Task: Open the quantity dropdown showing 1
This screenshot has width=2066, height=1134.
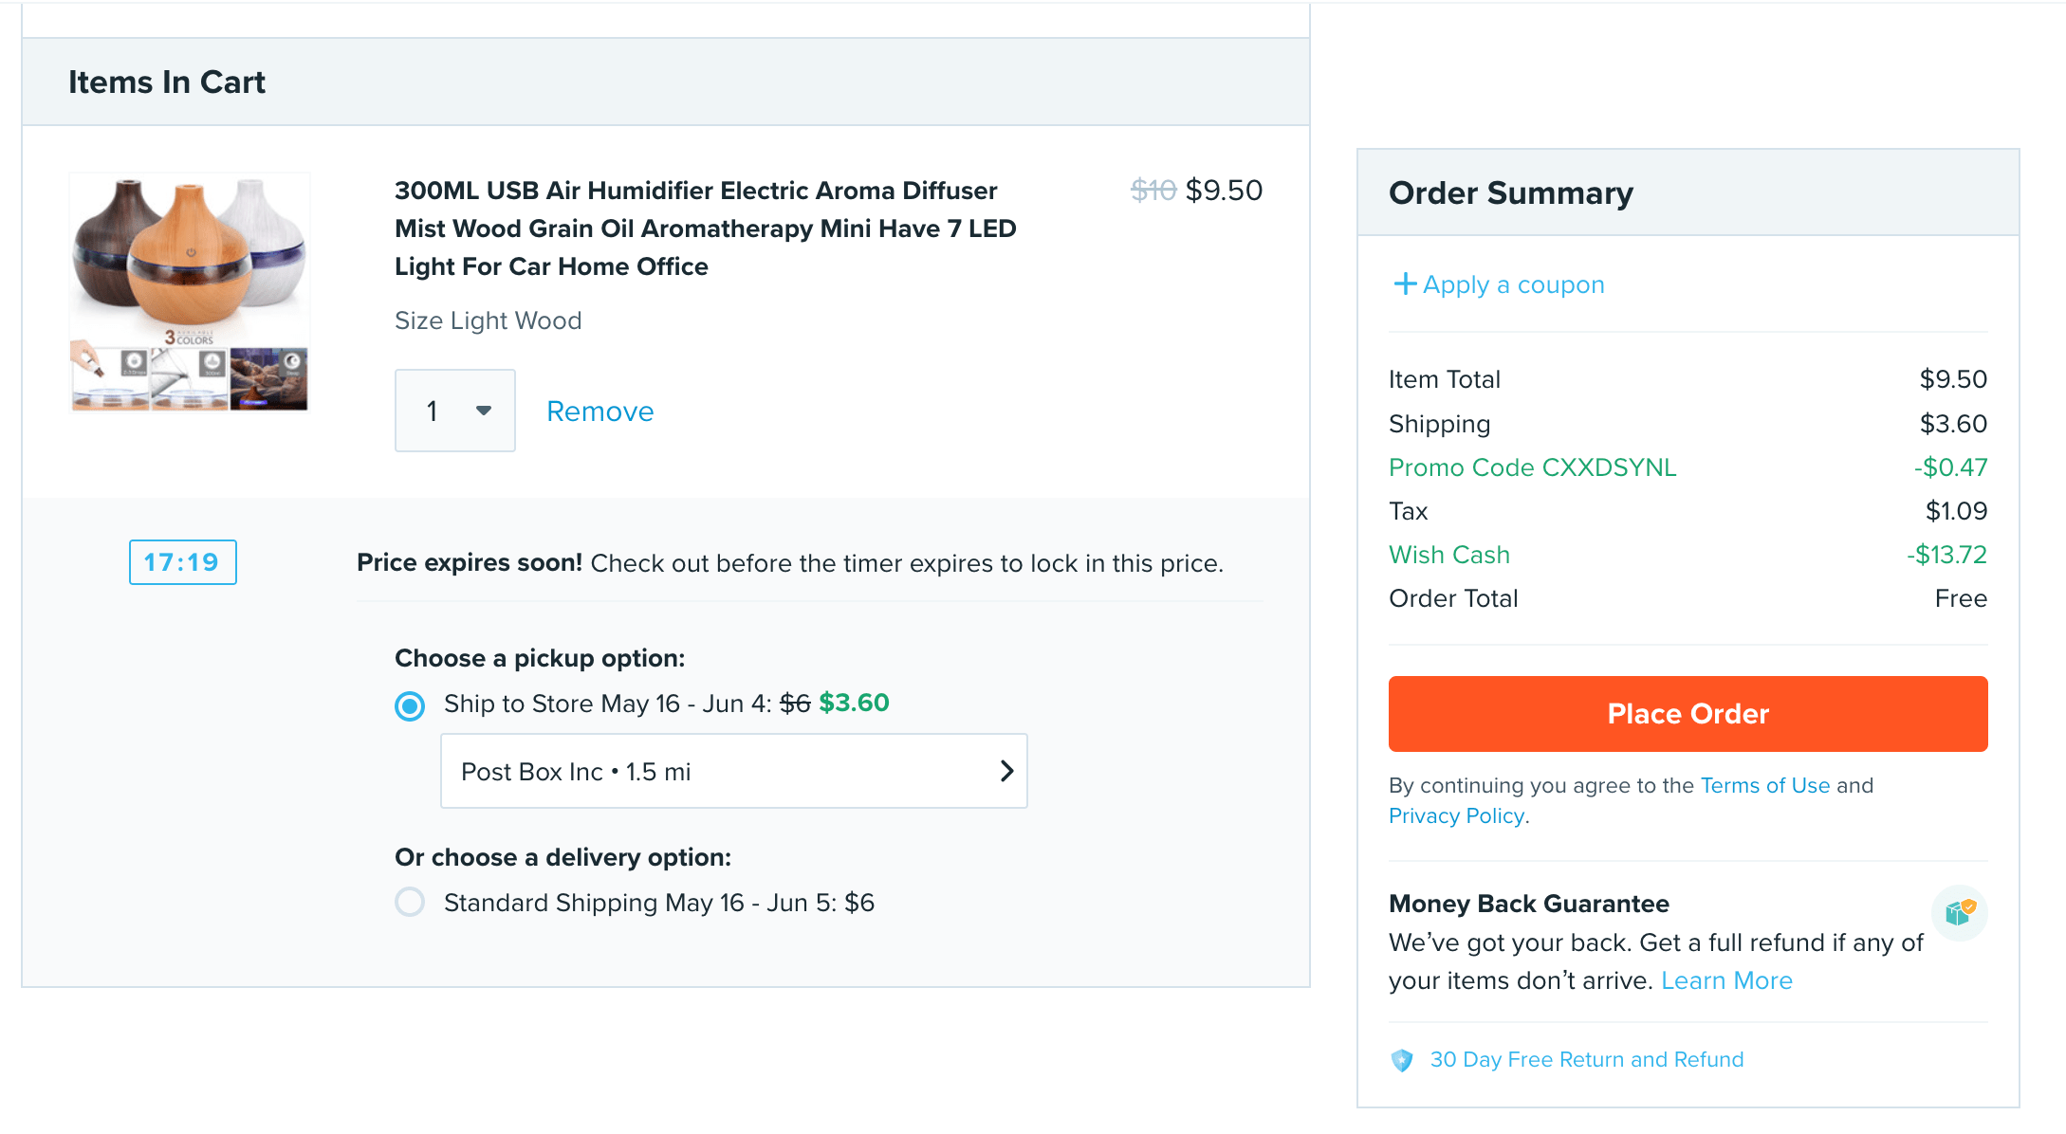Action: click(x=453, y=411)
